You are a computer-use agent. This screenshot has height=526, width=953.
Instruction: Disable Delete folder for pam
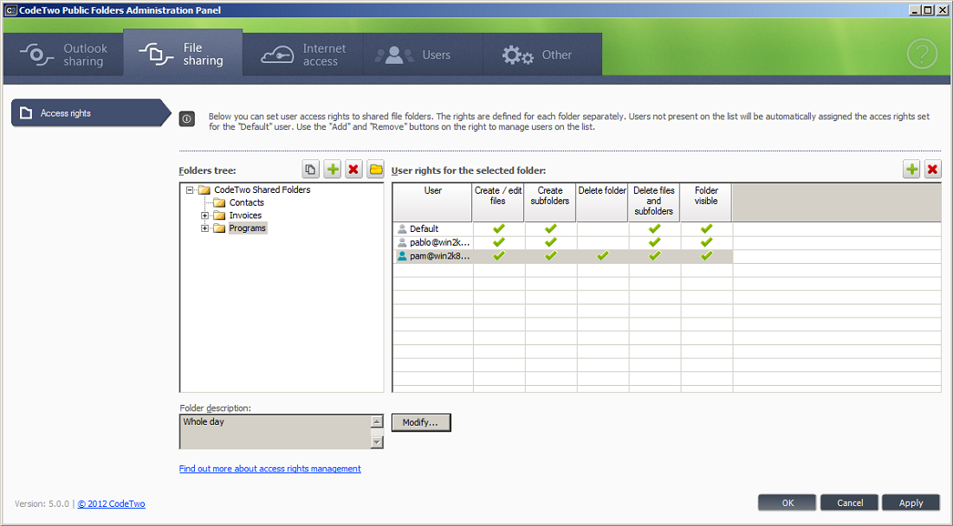pos(602,256)
